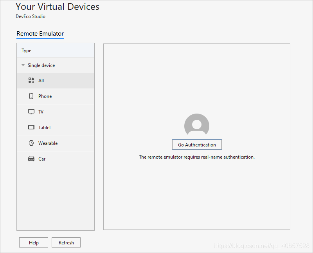
Task: Click the Go Authentication button
Action: click(197, 145)
